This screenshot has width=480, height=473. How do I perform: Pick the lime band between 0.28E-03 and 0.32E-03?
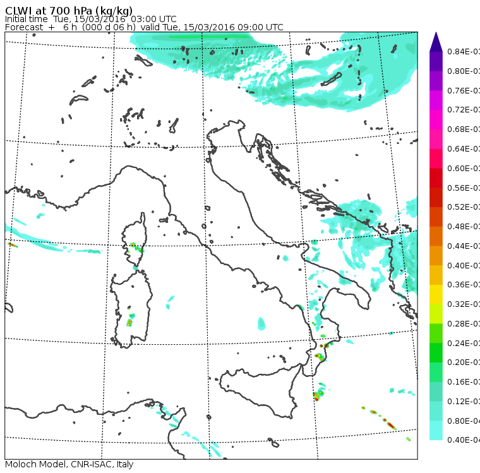436,314
